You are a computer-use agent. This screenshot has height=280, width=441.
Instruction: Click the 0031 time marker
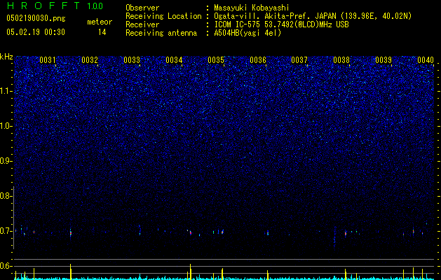[x=48, y=60]
